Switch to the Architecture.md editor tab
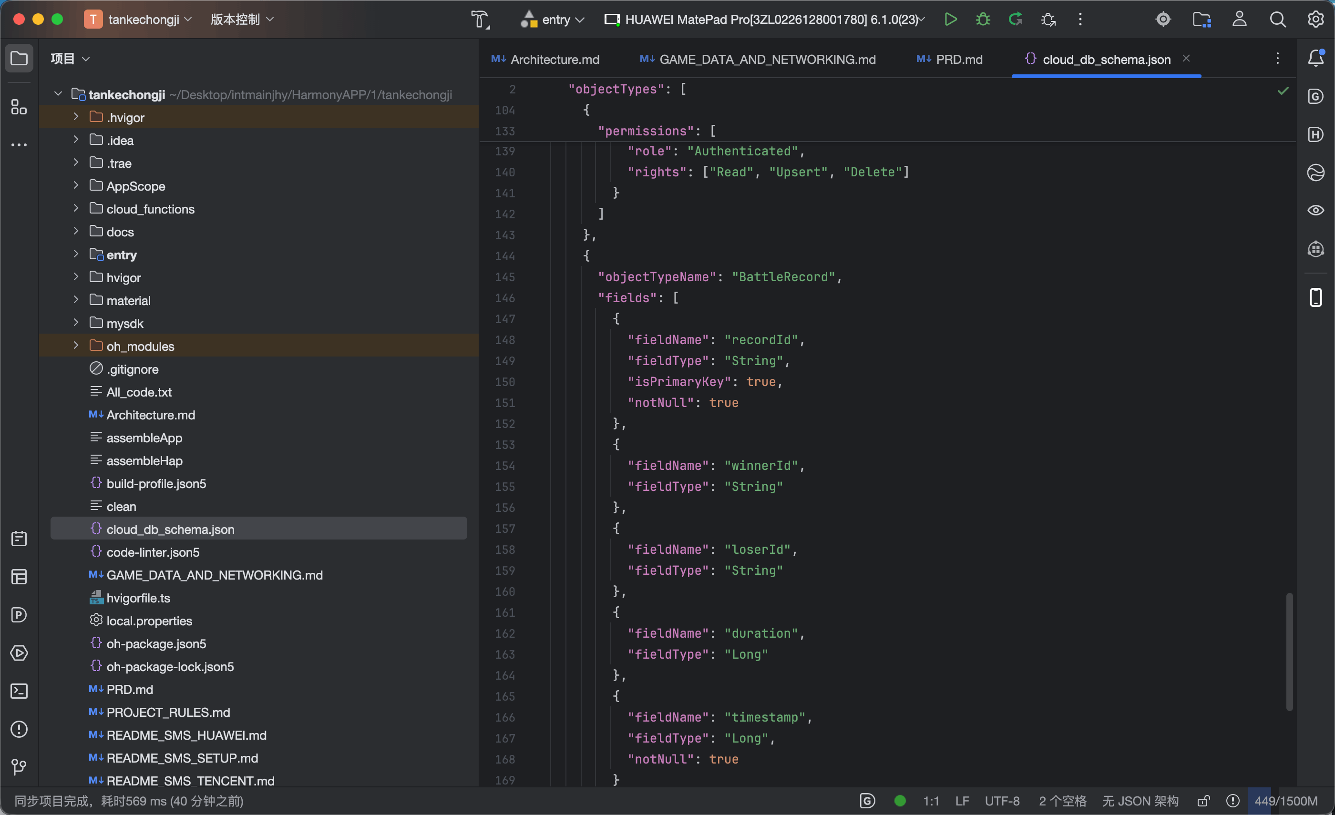1335x815 pixels. (x=545, y=59)
